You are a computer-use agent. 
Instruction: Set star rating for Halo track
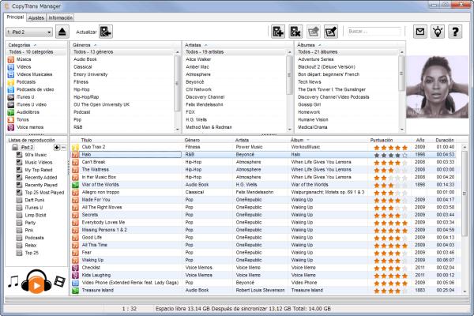coord(390,155)
